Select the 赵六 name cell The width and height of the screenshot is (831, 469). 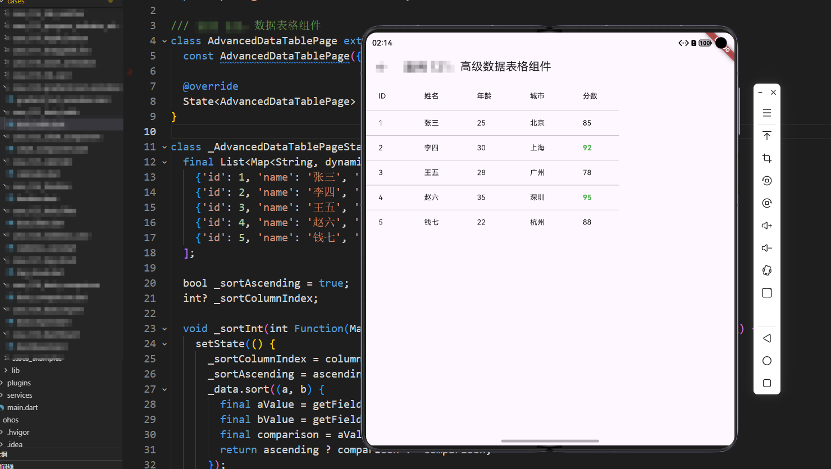431,197
